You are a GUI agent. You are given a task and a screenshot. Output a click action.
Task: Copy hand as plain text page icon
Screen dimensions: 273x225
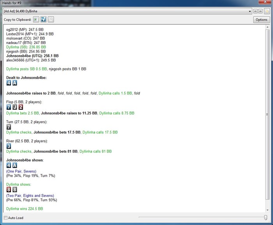(x=51, y=19)
